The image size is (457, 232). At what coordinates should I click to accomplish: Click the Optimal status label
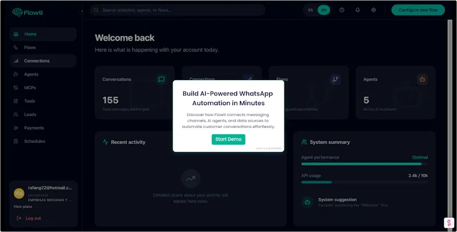[420, 157]
